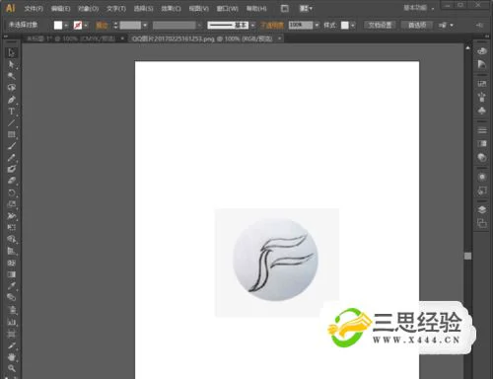
Task: Open the Stroke panel icon
Action: (x=482, y=130)
